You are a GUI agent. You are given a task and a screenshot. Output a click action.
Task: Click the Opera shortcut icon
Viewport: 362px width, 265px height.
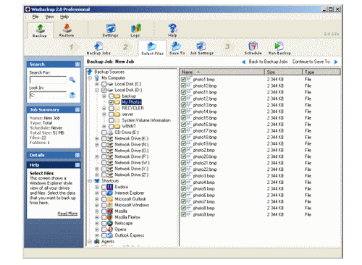point(110,230)
